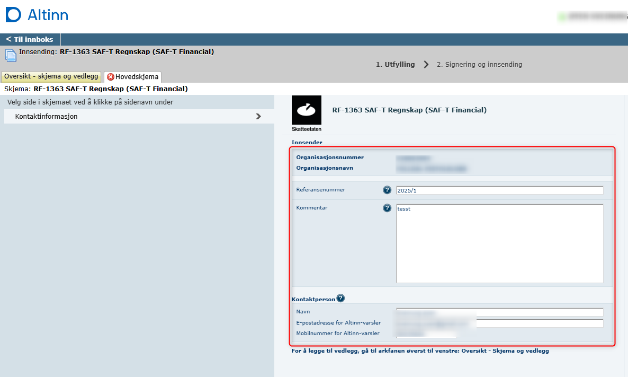Focus the Navn input field
The width and height of the screenshot is (628, 377).
tap(500, 312)
